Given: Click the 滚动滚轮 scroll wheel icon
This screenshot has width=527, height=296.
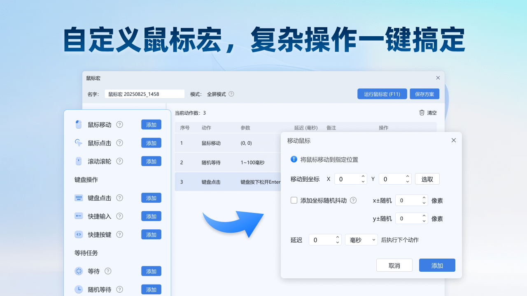Looking at the screenshot, I should (78, 161).
